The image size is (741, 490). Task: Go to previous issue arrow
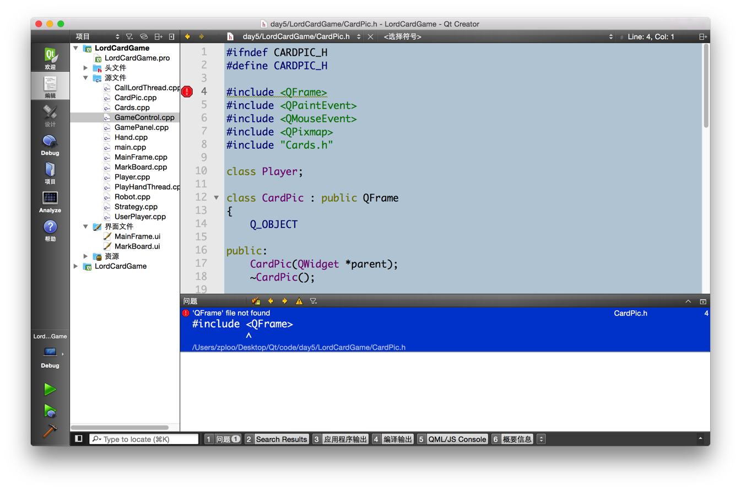tap(271, 301)
